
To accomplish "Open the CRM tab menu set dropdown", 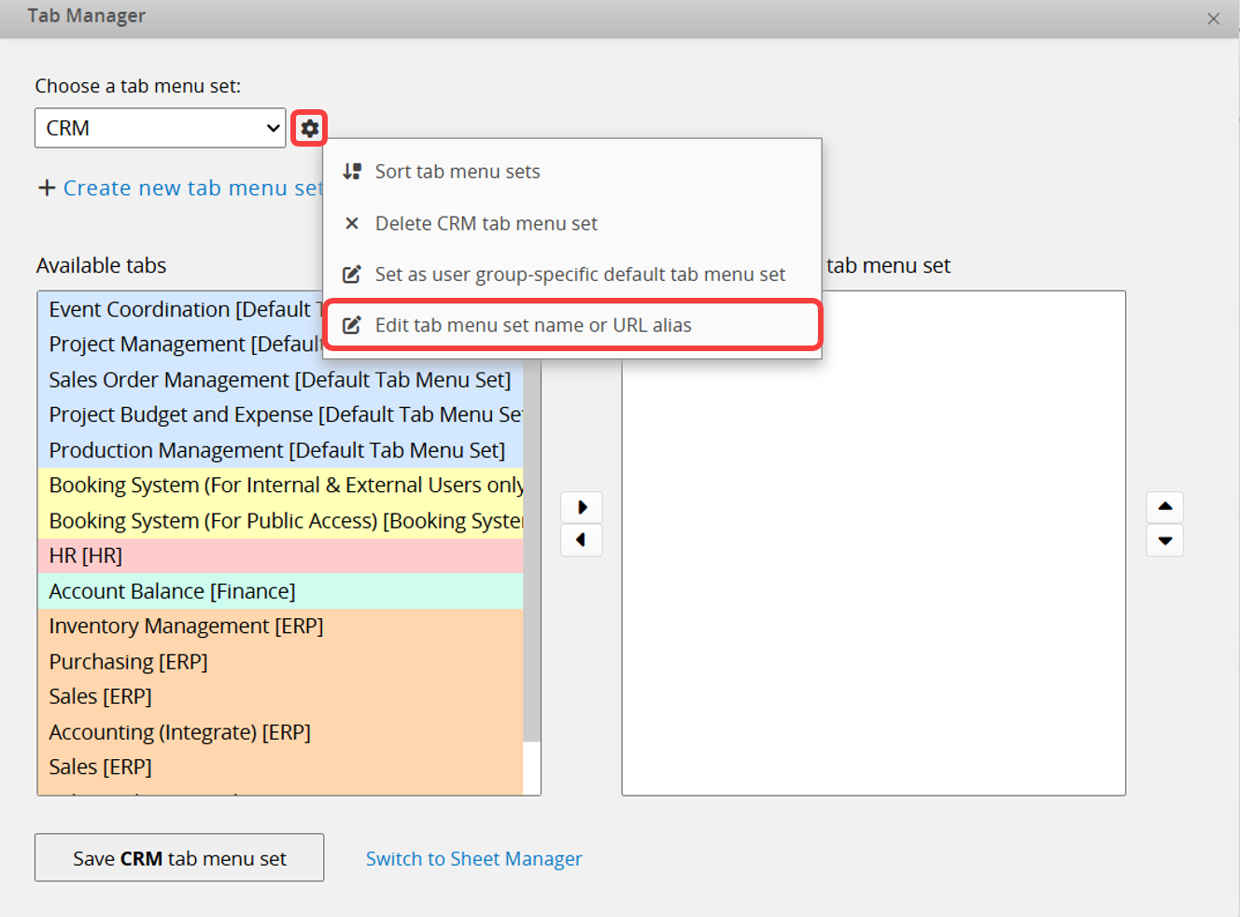I will 160,128.
